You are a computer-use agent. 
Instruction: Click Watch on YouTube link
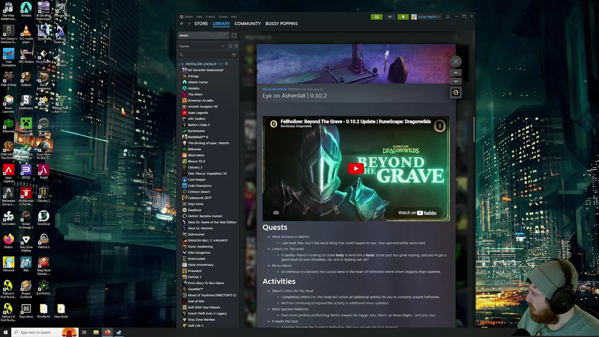(x=417, y=213)
